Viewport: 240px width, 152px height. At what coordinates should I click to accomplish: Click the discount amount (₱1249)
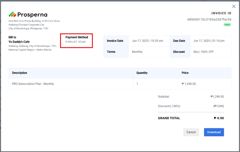218,106
